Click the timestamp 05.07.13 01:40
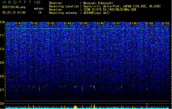The width and height of the screenshot is (172, 109). point(14,13)
